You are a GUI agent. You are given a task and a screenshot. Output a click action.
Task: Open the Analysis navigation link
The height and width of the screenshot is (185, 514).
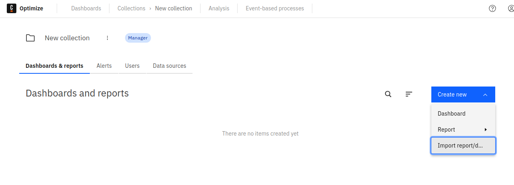(x=219, y=8)
